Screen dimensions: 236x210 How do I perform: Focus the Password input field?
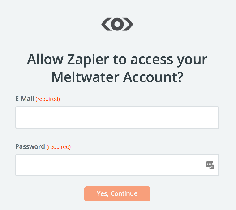coord(117,165)
